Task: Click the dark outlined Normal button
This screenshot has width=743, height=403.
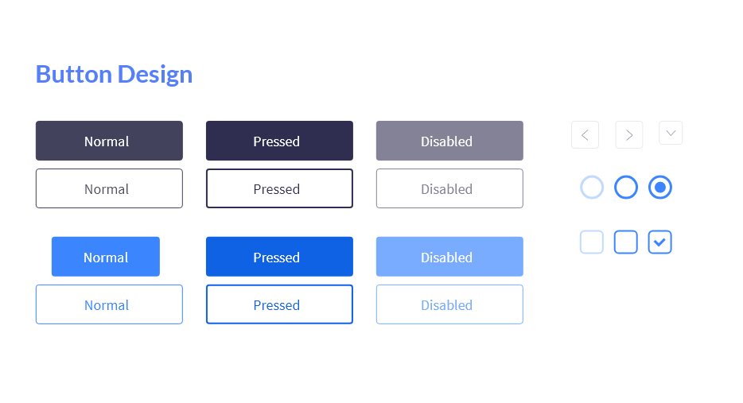Action: pyautogui.click(x=109, y=188)
